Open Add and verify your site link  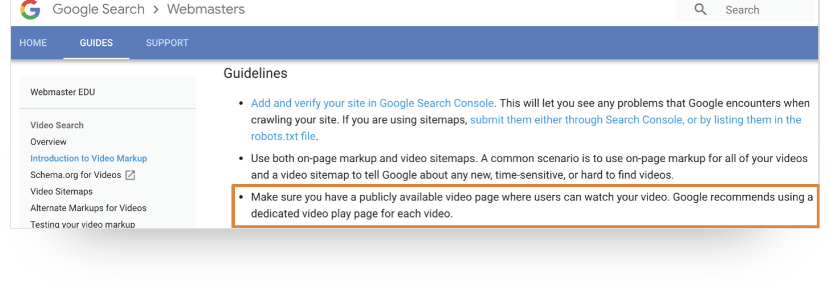click(x=372, y=103)
